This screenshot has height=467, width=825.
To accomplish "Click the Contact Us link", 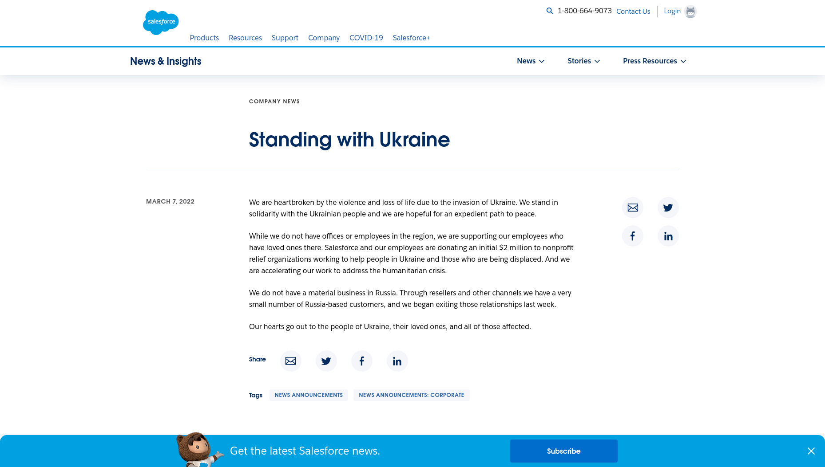I will coord(633,12).
